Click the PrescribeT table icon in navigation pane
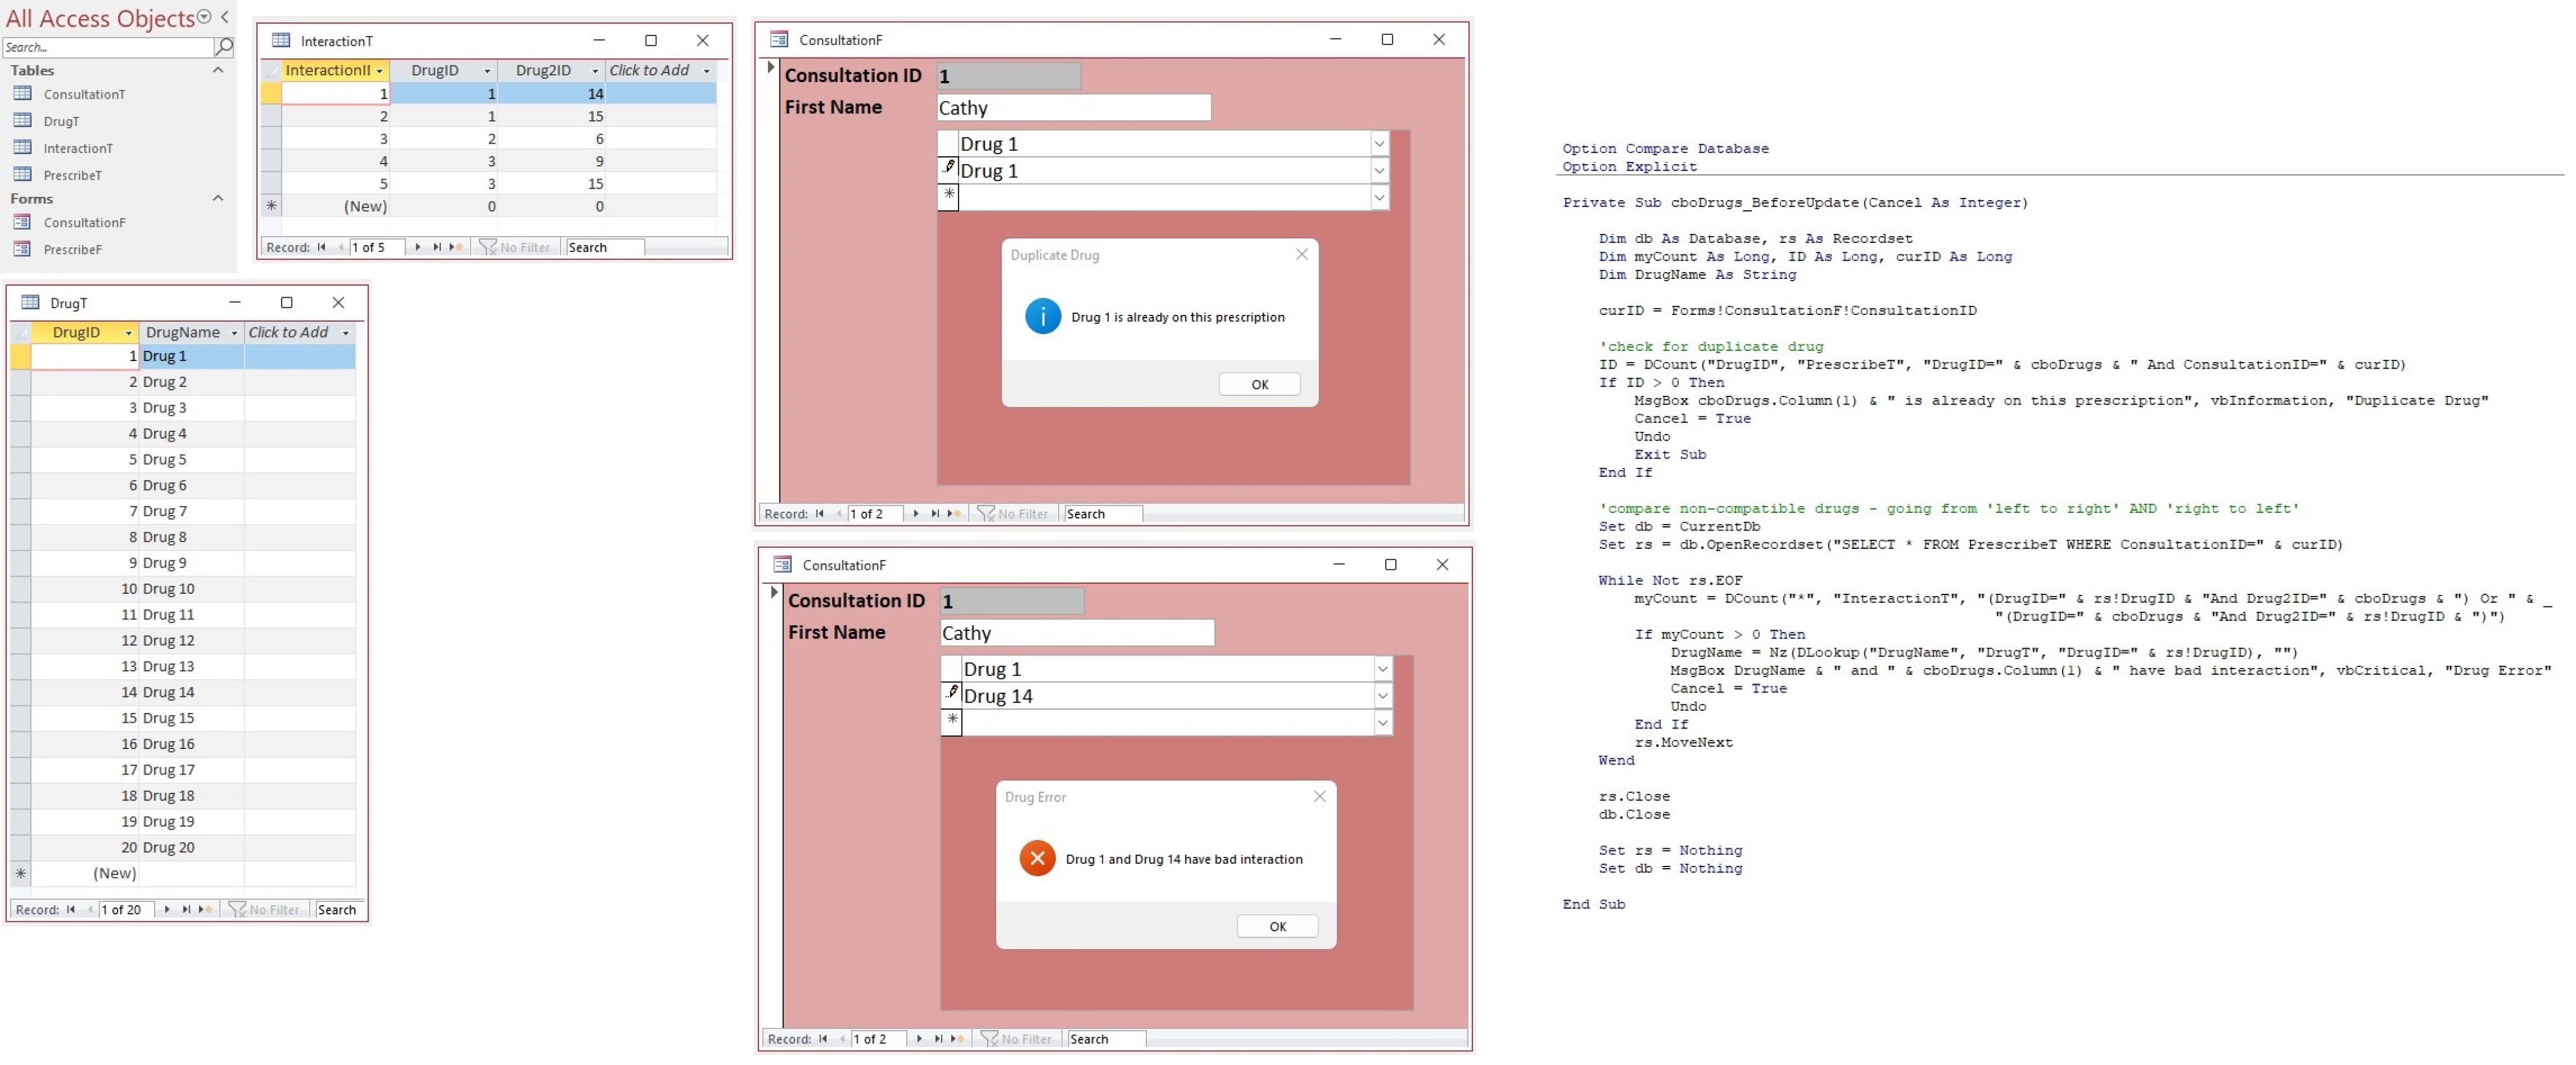This screenshot has width=2576, height=1065. coord(22,175)
